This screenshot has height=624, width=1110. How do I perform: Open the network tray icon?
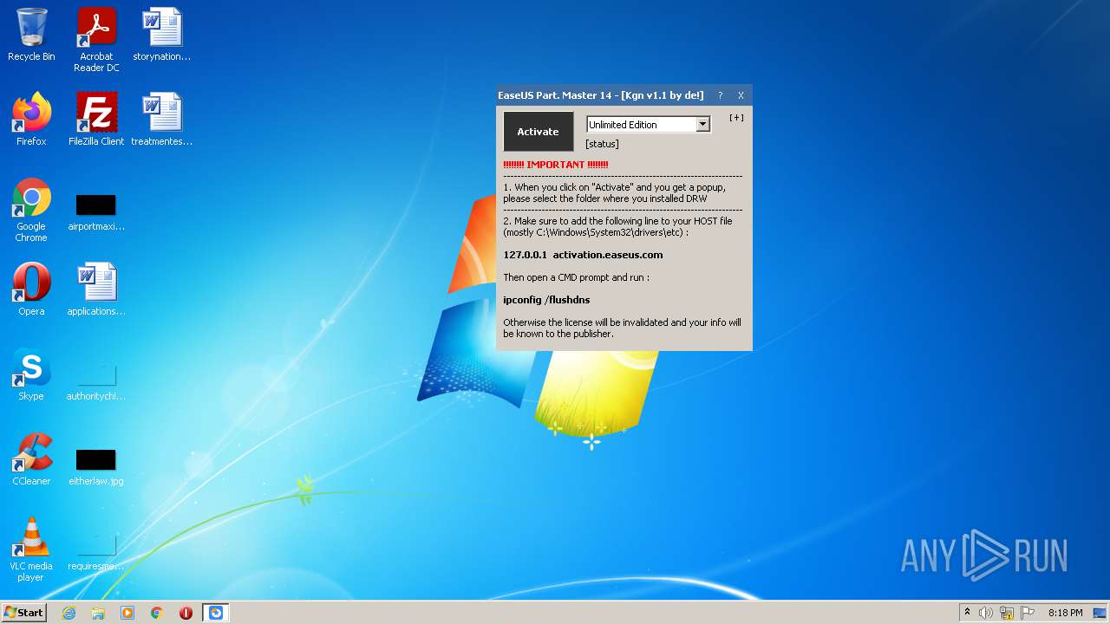[1007, 613]
